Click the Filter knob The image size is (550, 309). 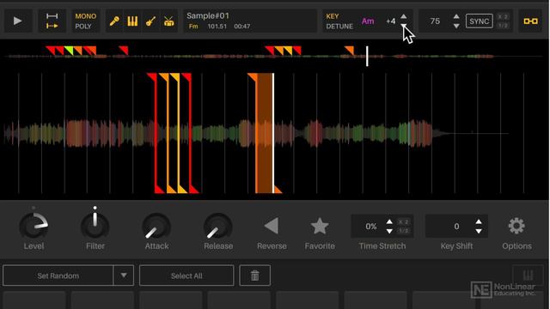(95, 226)
